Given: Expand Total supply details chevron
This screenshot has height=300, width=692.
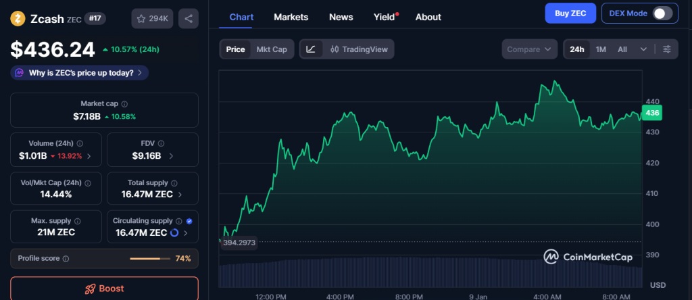Looking at the screenshot, I should tap(180, 195).
